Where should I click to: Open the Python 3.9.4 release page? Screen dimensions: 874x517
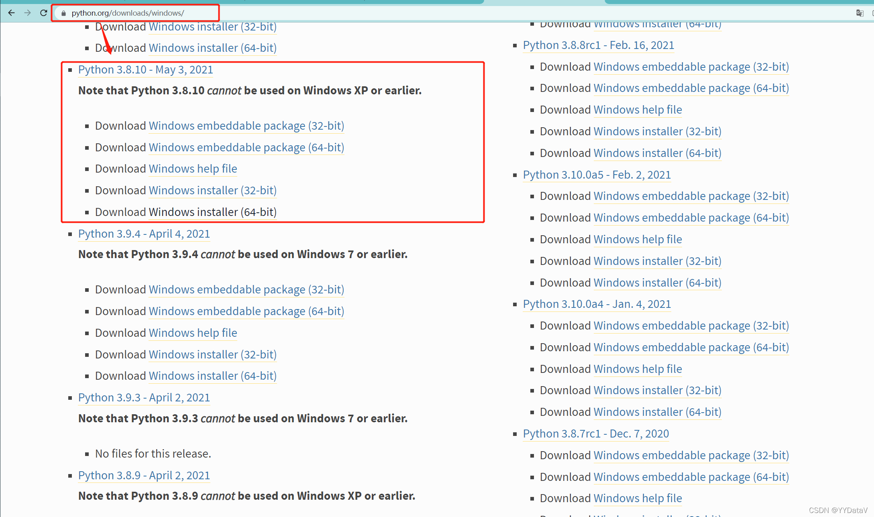[x=144, y=234]
